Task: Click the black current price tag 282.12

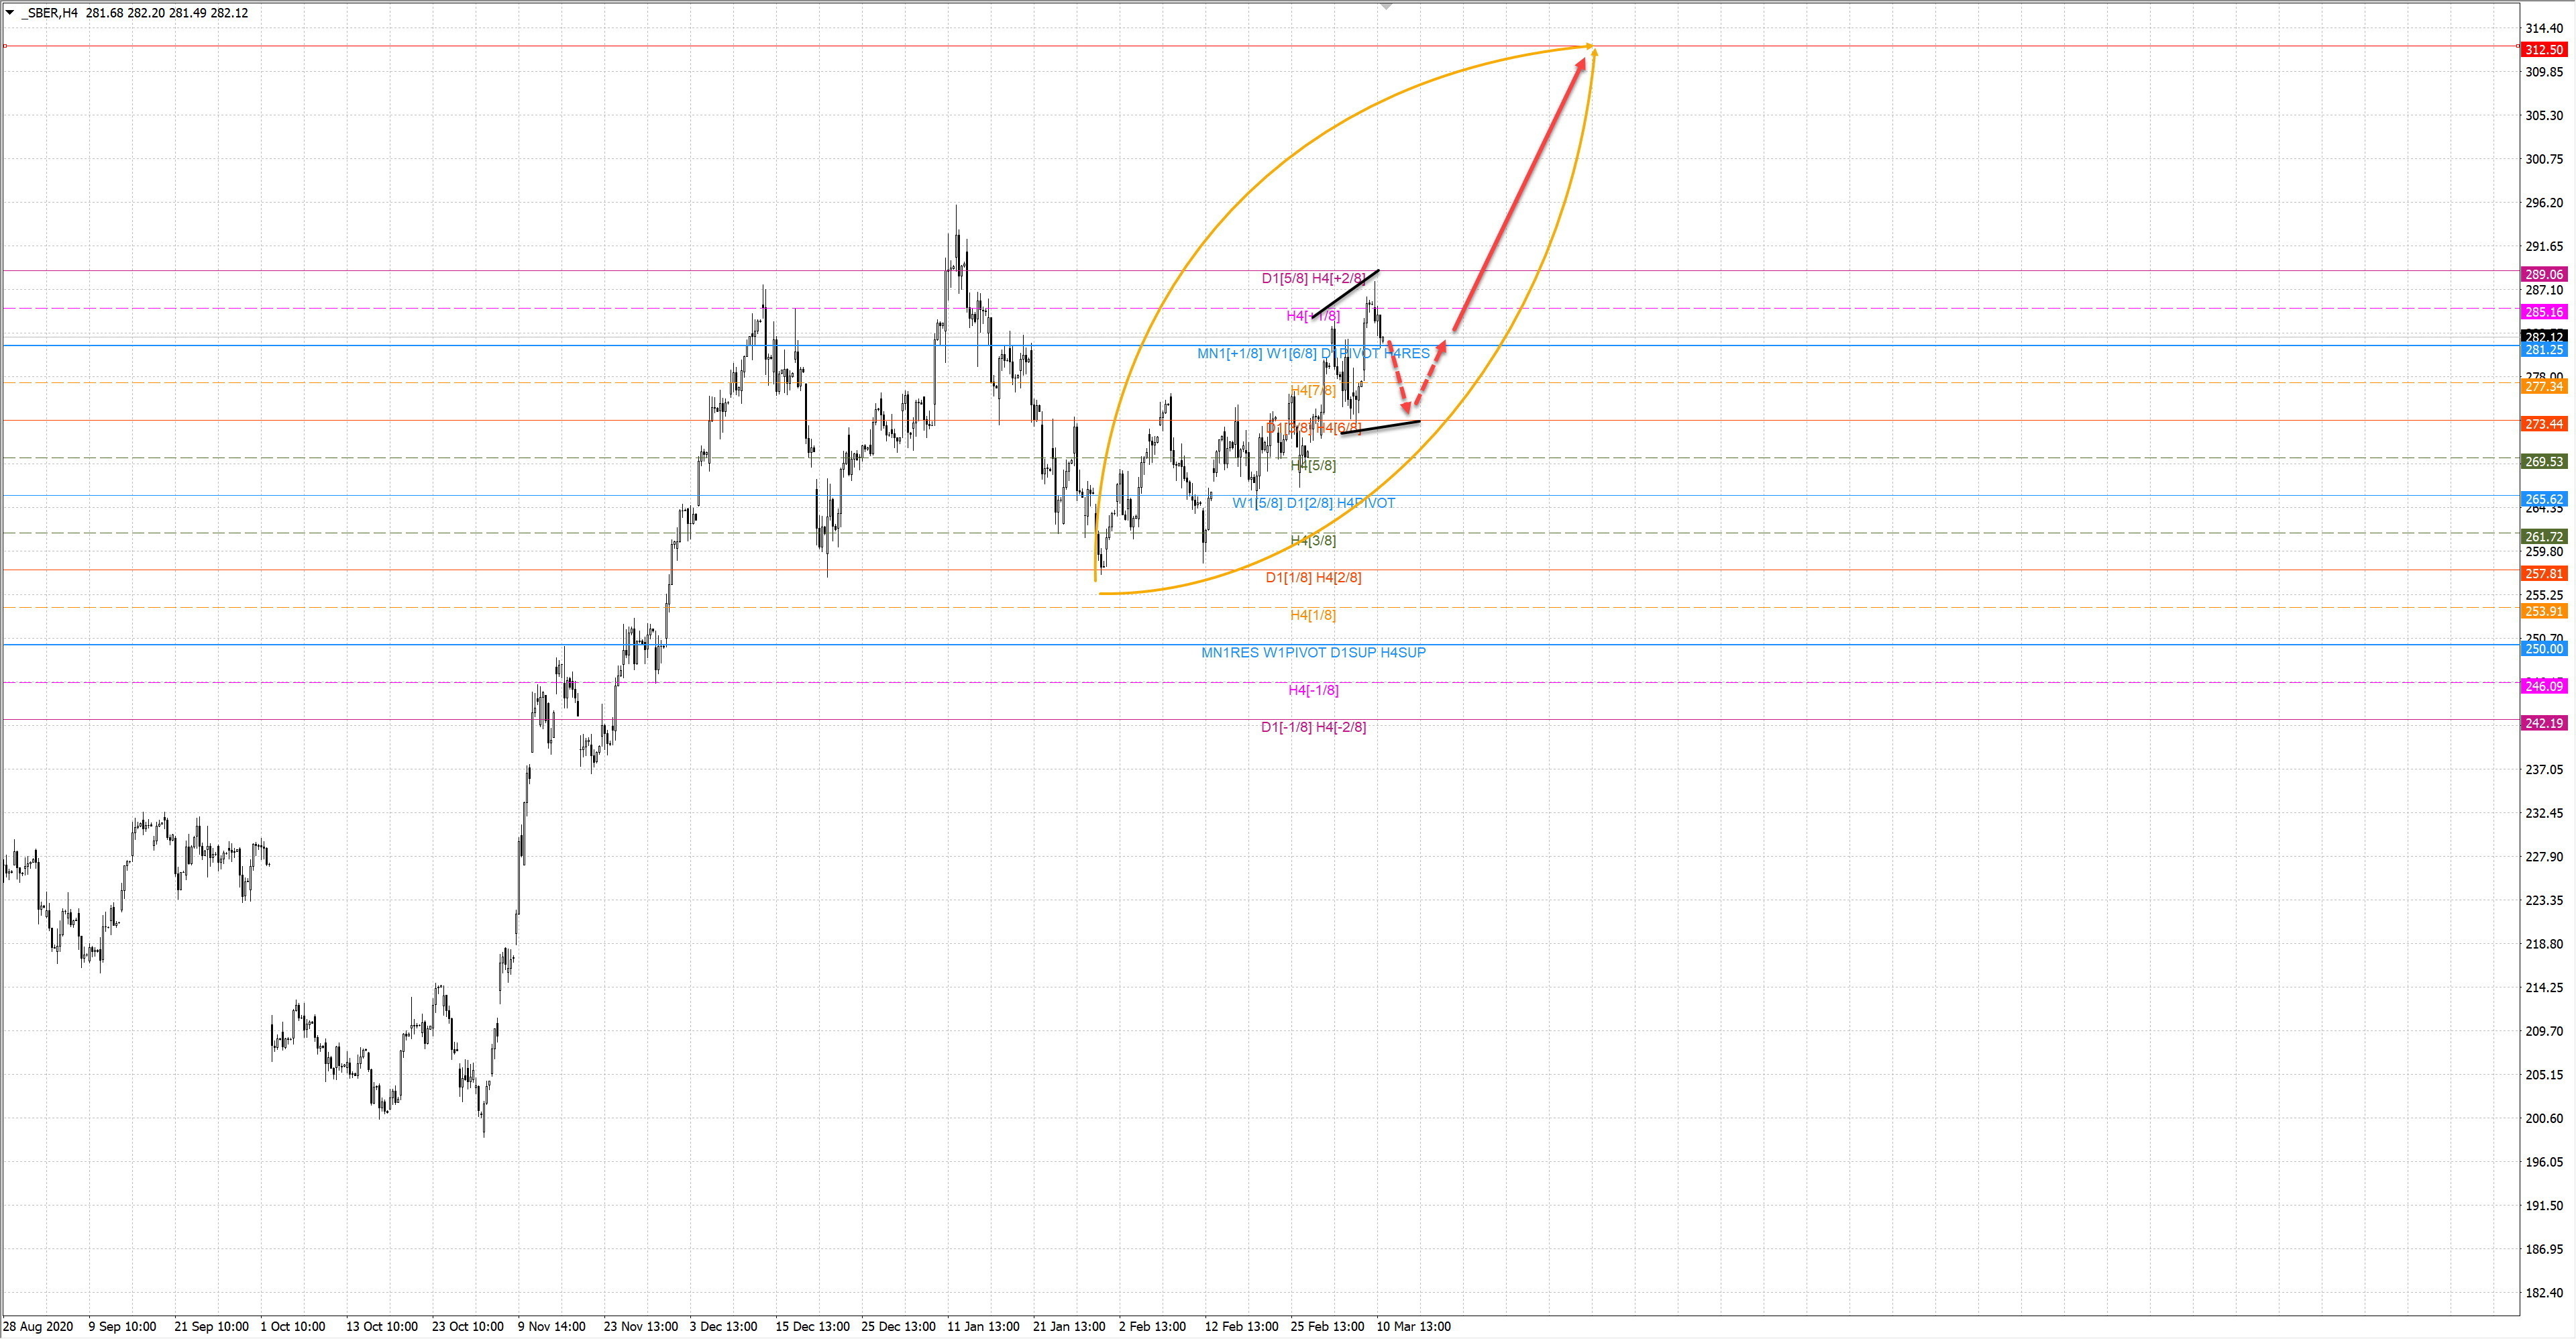Action: point(2544,337)
